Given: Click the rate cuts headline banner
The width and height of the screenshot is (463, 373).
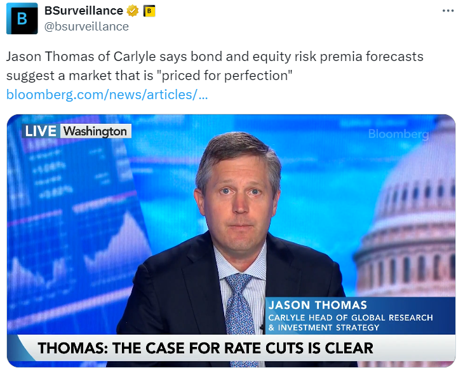Looking at the screenshot, I should (205, 348).
